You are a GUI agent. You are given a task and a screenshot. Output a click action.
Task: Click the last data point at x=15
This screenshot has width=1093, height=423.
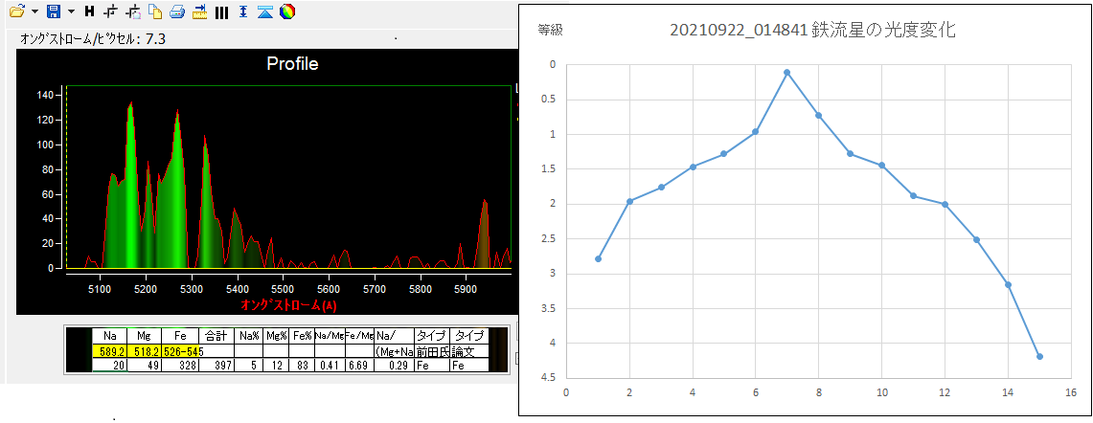click(x=1039, y=356)
